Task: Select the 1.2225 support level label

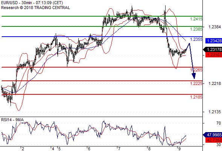Action: (196, 83)
